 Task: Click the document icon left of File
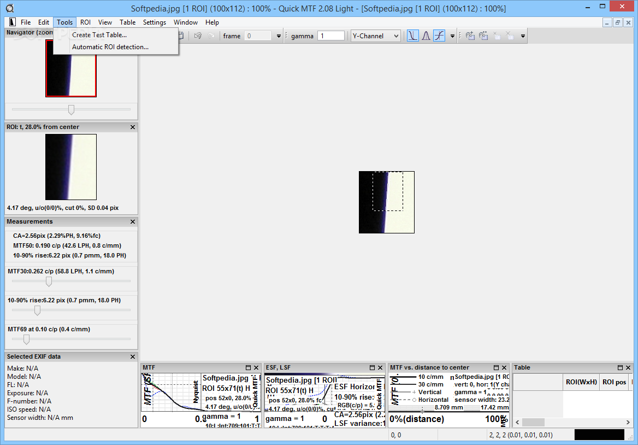[12, 22]
